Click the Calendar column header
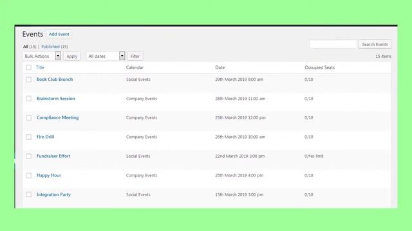 [135, 67]
